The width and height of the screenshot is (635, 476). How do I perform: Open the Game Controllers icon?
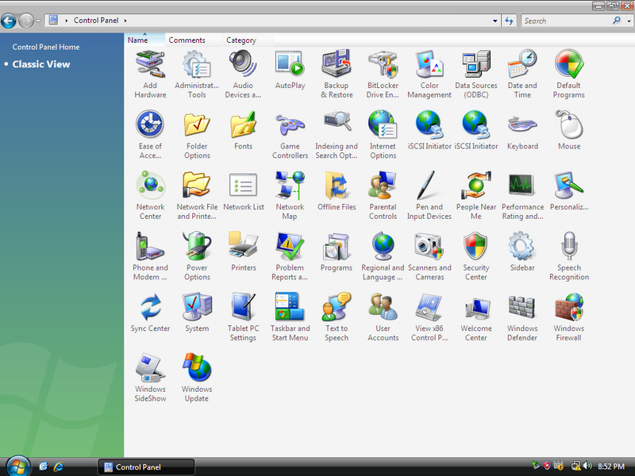pos(290,125)
